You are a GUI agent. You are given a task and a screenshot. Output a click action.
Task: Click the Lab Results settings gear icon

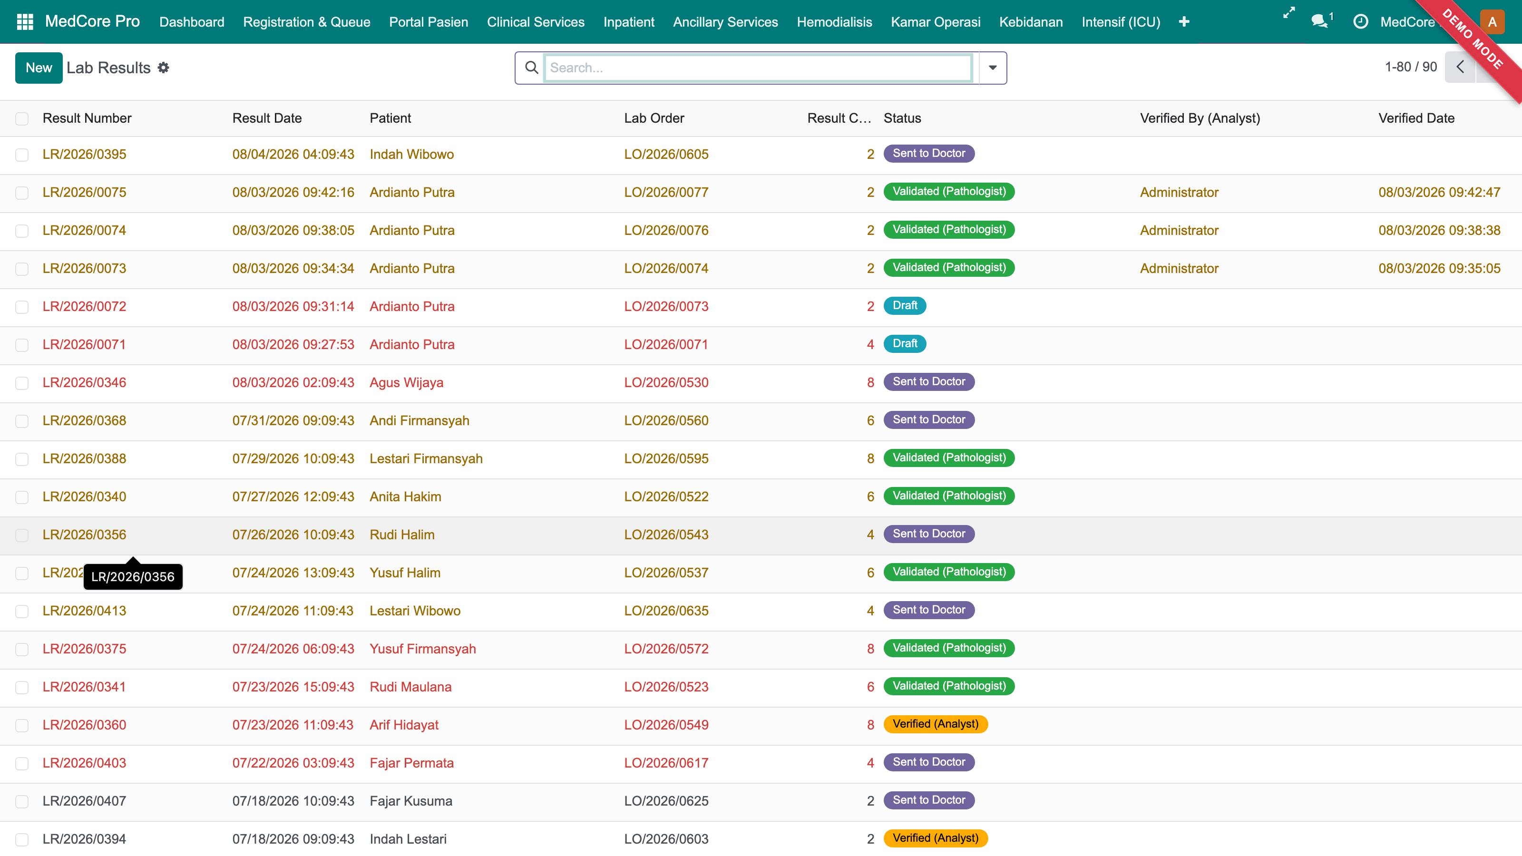click(164, 68)
